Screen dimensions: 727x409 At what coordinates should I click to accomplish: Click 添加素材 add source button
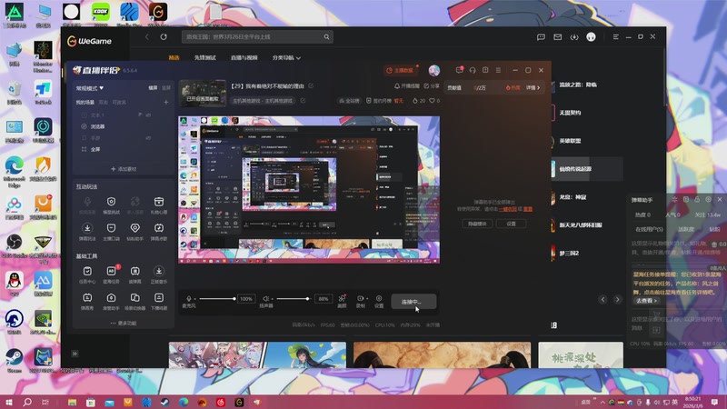click(124, 169)
